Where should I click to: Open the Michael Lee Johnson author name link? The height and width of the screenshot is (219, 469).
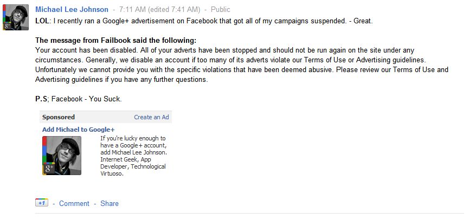coord(72,10)
